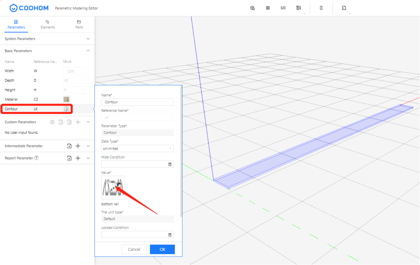The width and height of the screenshot is (420, 265).
Task: Click the hexagon settings icon in Custom Parameters
Action: (x=52, y=122)
